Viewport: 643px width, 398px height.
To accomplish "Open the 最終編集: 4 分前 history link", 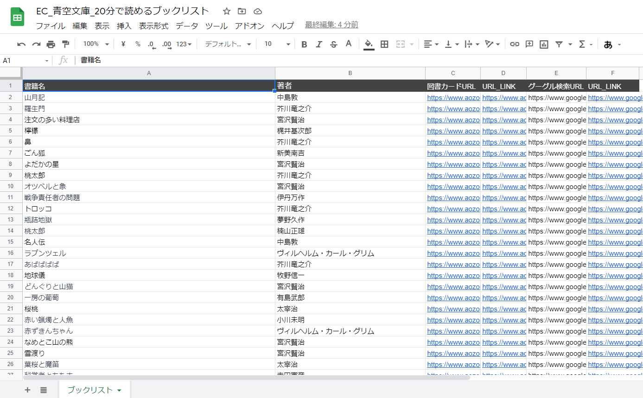I will click(x=331, y=25).
